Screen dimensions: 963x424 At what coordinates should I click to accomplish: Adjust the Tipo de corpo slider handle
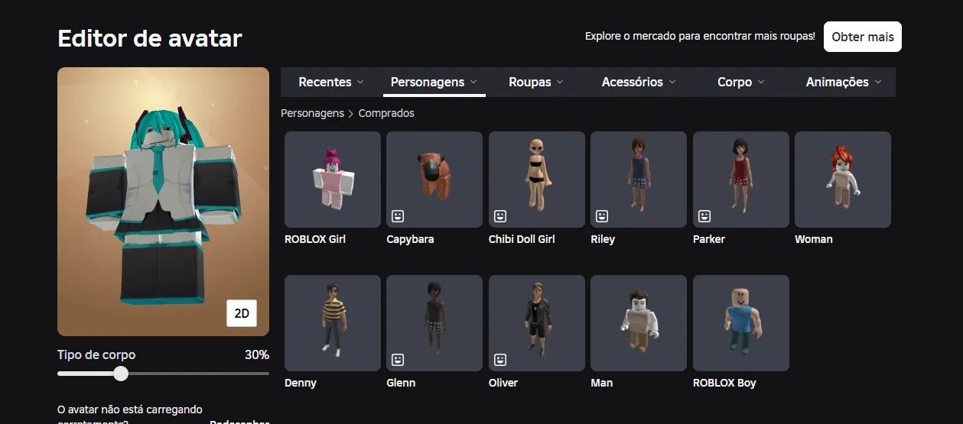click(x=121, y=374)
